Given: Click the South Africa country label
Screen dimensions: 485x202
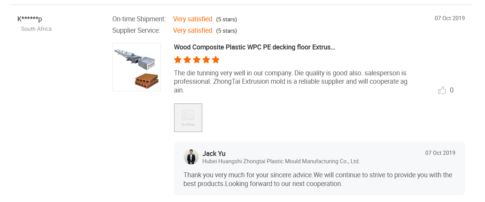Looking at the screenshot, I should point(36,29).
